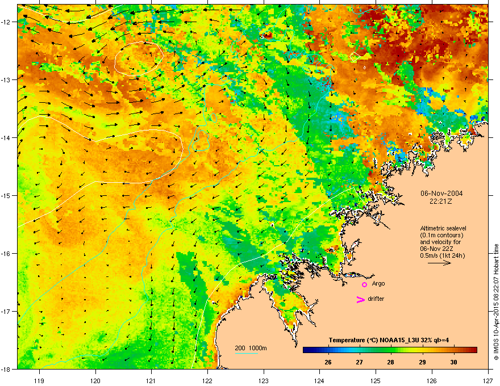Click the magenta drifter arrowhead legend marker
Viewport: 500px width, 386px height.
tap(361, 299)
